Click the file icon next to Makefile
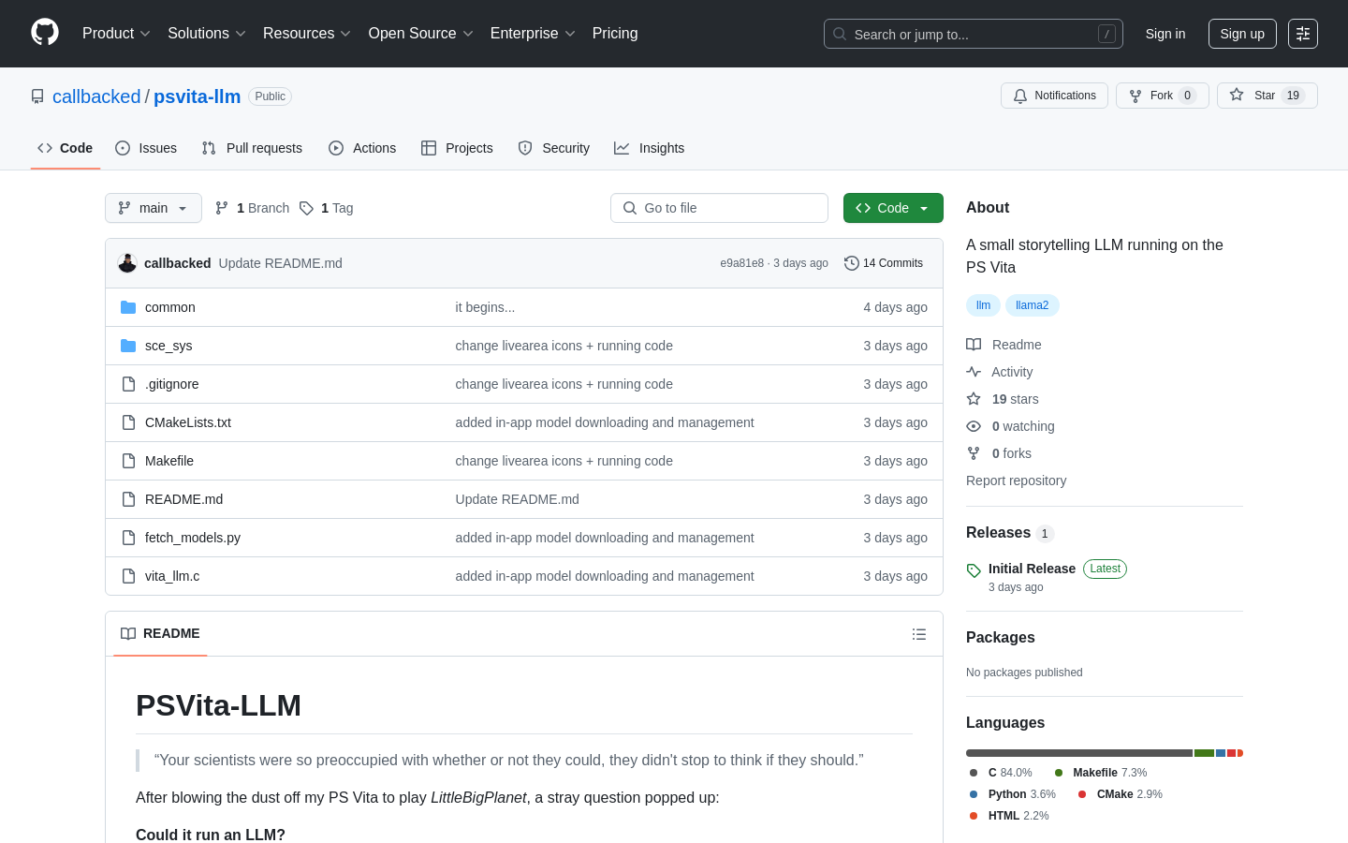Screen dimensions: 1348x843 [128, 461]
